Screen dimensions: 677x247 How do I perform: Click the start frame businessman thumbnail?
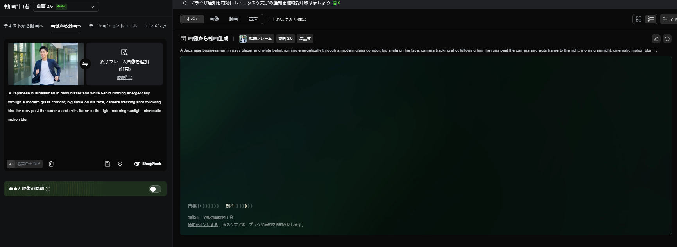click(46, 64)
